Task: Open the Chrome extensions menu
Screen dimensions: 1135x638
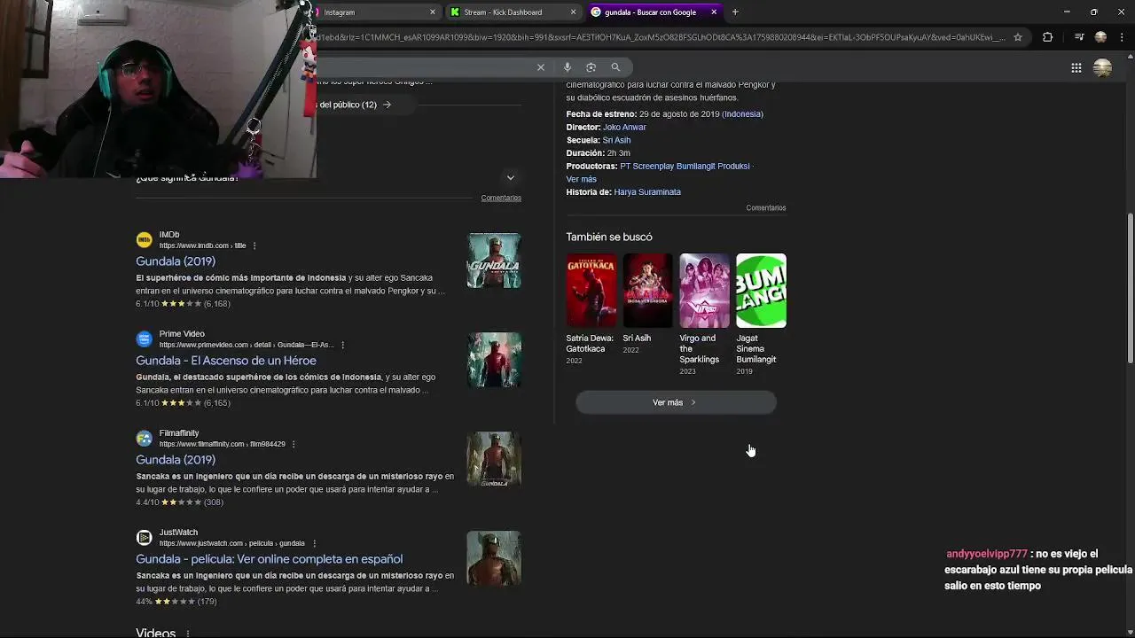Action: (x=1047, y=37)
